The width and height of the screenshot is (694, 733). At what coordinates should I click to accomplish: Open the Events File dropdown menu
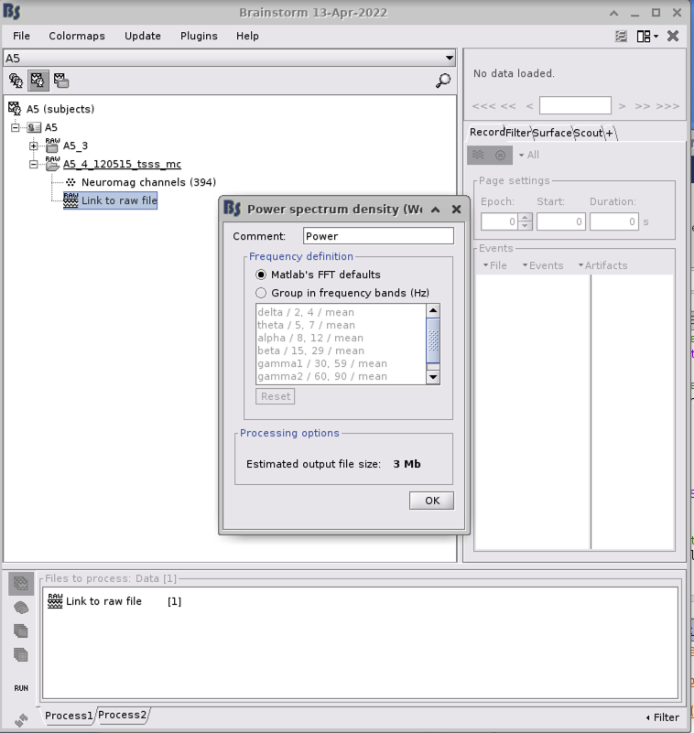click(x=494, y=265)
